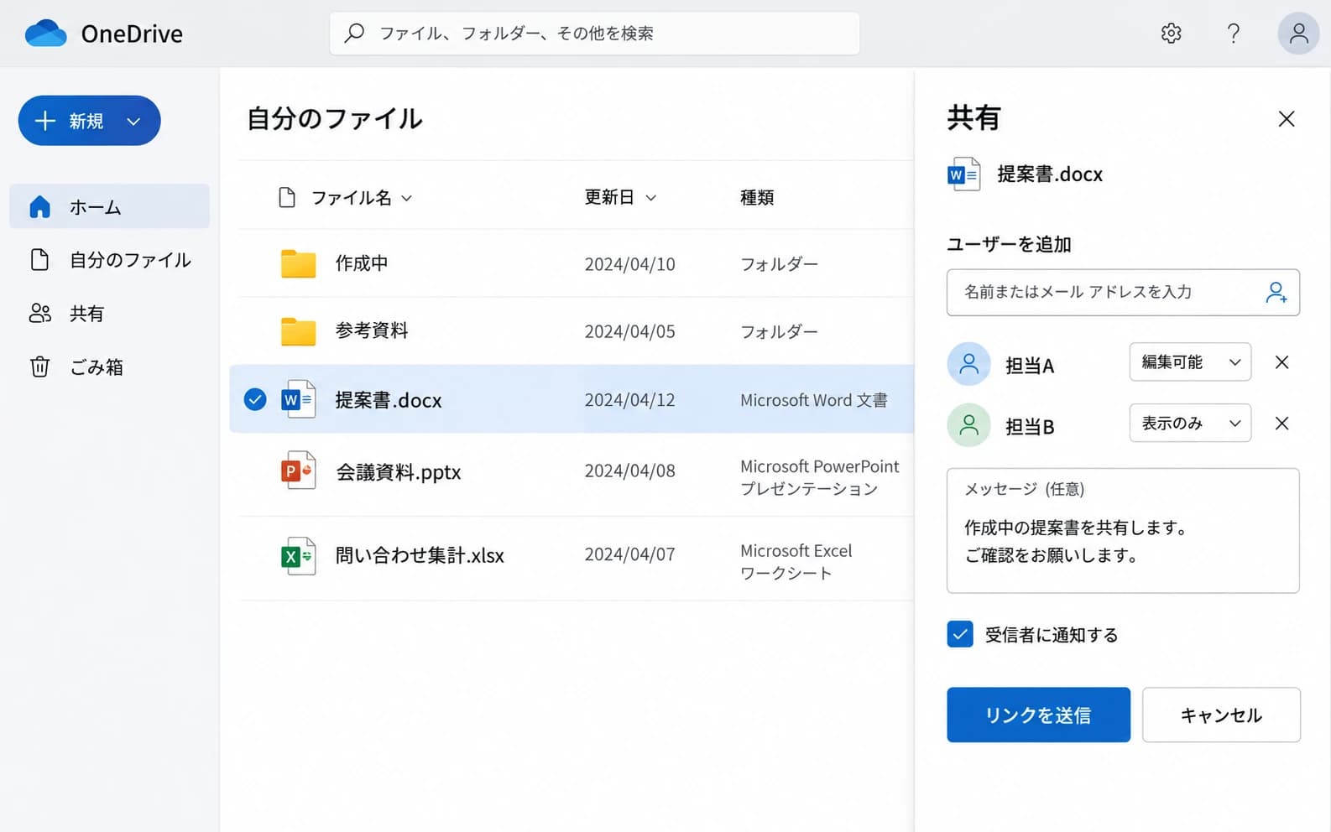The image size is (1331, 832).
Task: Remove 担当A from the share list
Action: click(1281, 362)
